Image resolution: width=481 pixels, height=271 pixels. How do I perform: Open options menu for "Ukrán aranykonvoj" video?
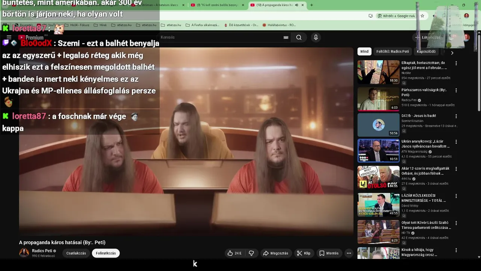(x=456, y=142)
